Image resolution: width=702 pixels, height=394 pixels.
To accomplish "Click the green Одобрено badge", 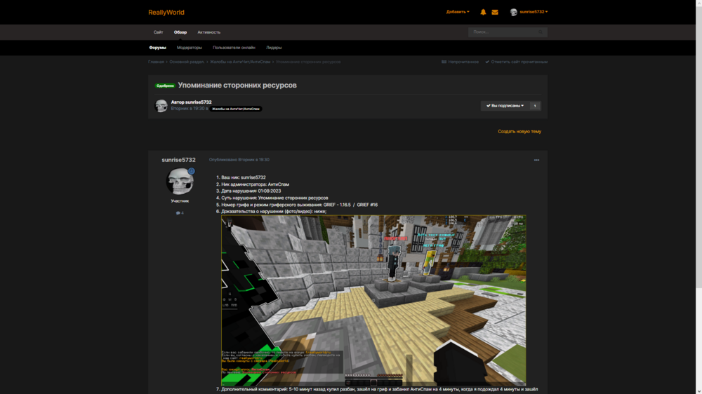I will (x=165, y=86).
